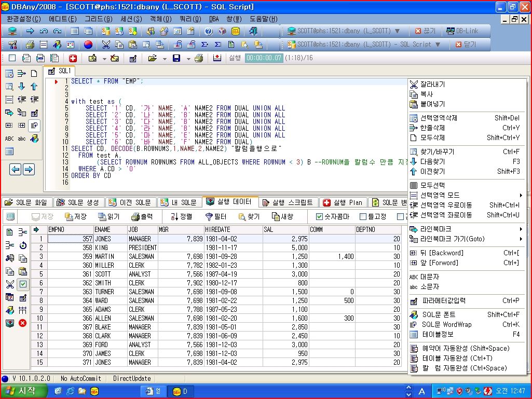
Task: Click the scissors icon in grid sidebar
Action: (10, 284)
